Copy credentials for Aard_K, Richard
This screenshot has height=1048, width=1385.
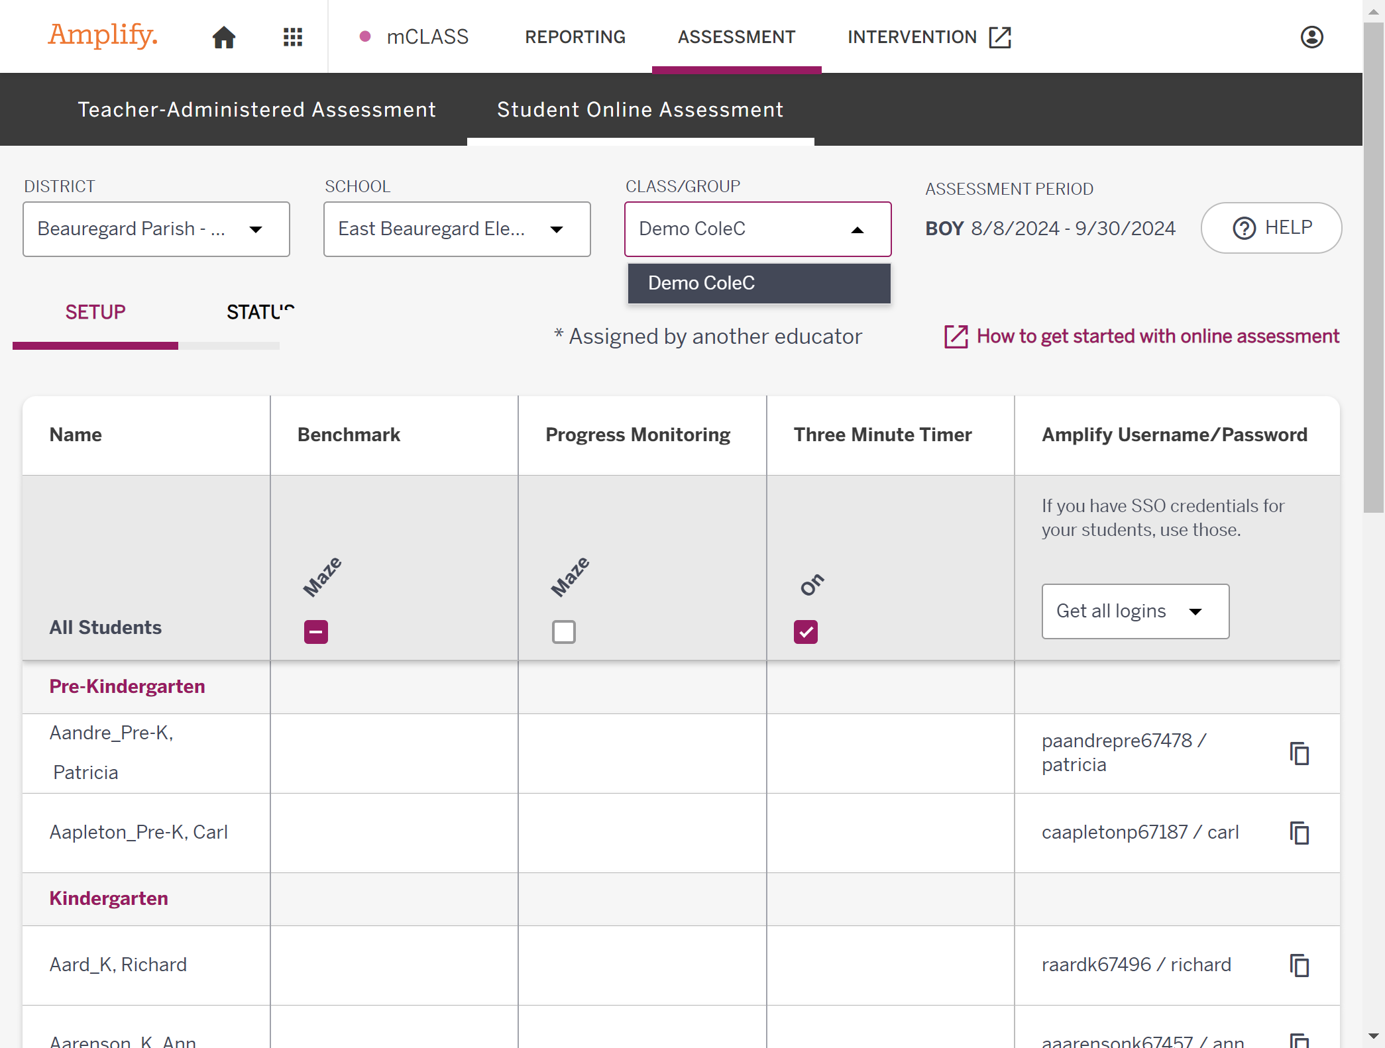[1300, 965]
